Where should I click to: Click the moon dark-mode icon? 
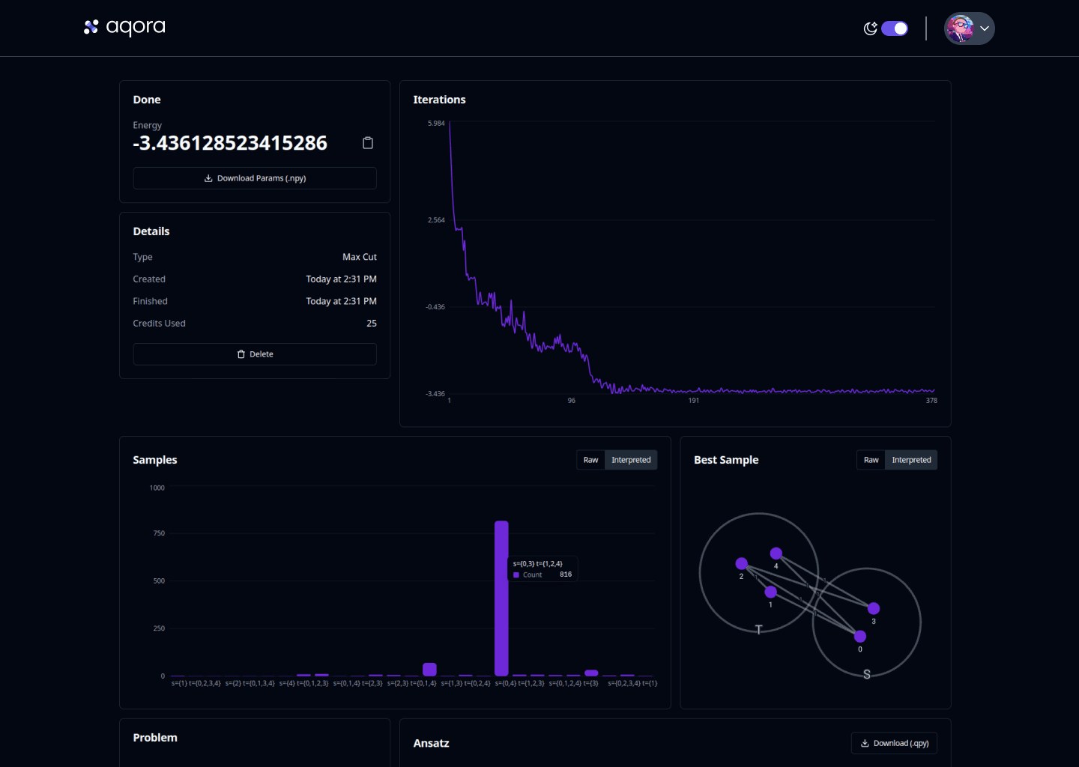(x=870, y=28)
